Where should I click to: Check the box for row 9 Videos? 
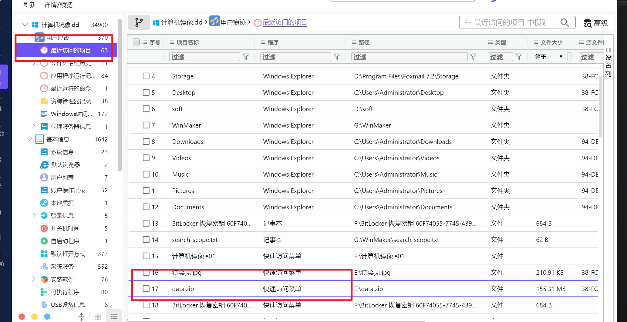(x=146, y=158)
